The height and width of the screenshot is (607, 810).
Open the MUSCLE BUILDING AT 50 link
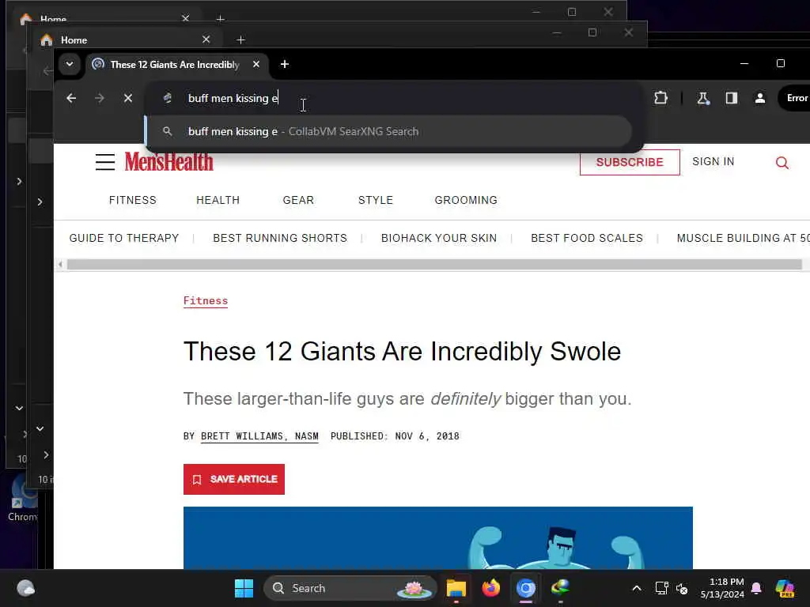tap(743, 238)
